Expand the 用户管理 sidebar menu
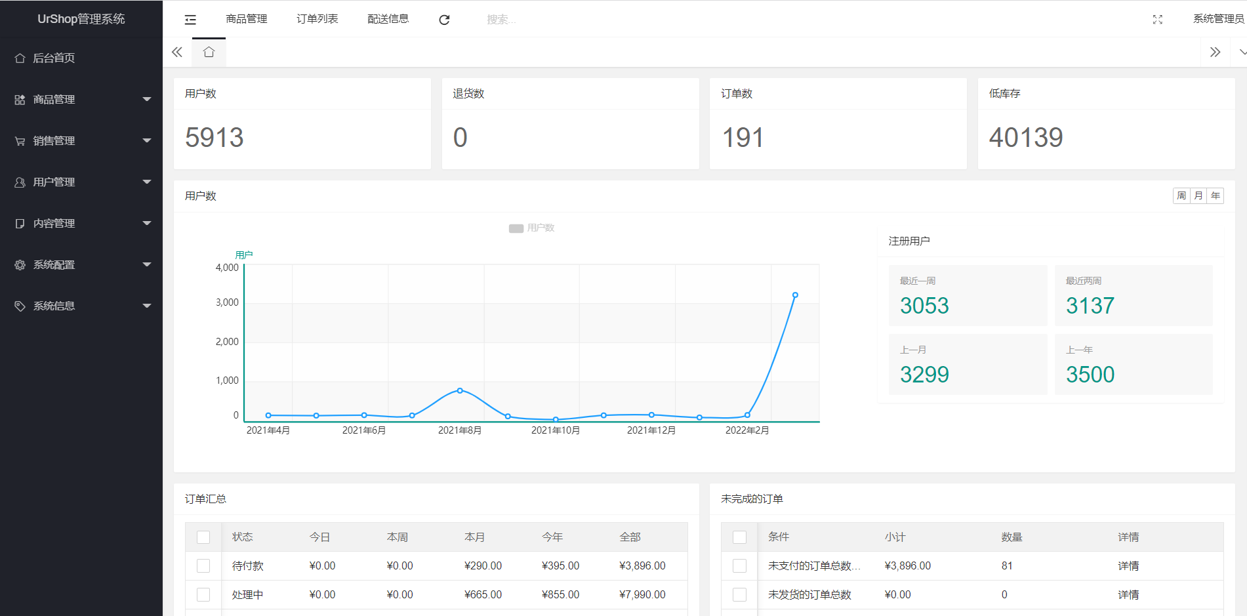This screenshot has width=1247, height=616. [81, 182]
